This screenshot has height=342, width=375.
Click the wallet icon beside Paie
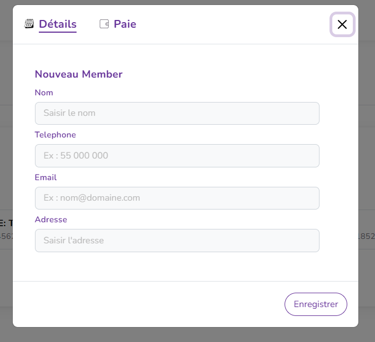(104, 24)
